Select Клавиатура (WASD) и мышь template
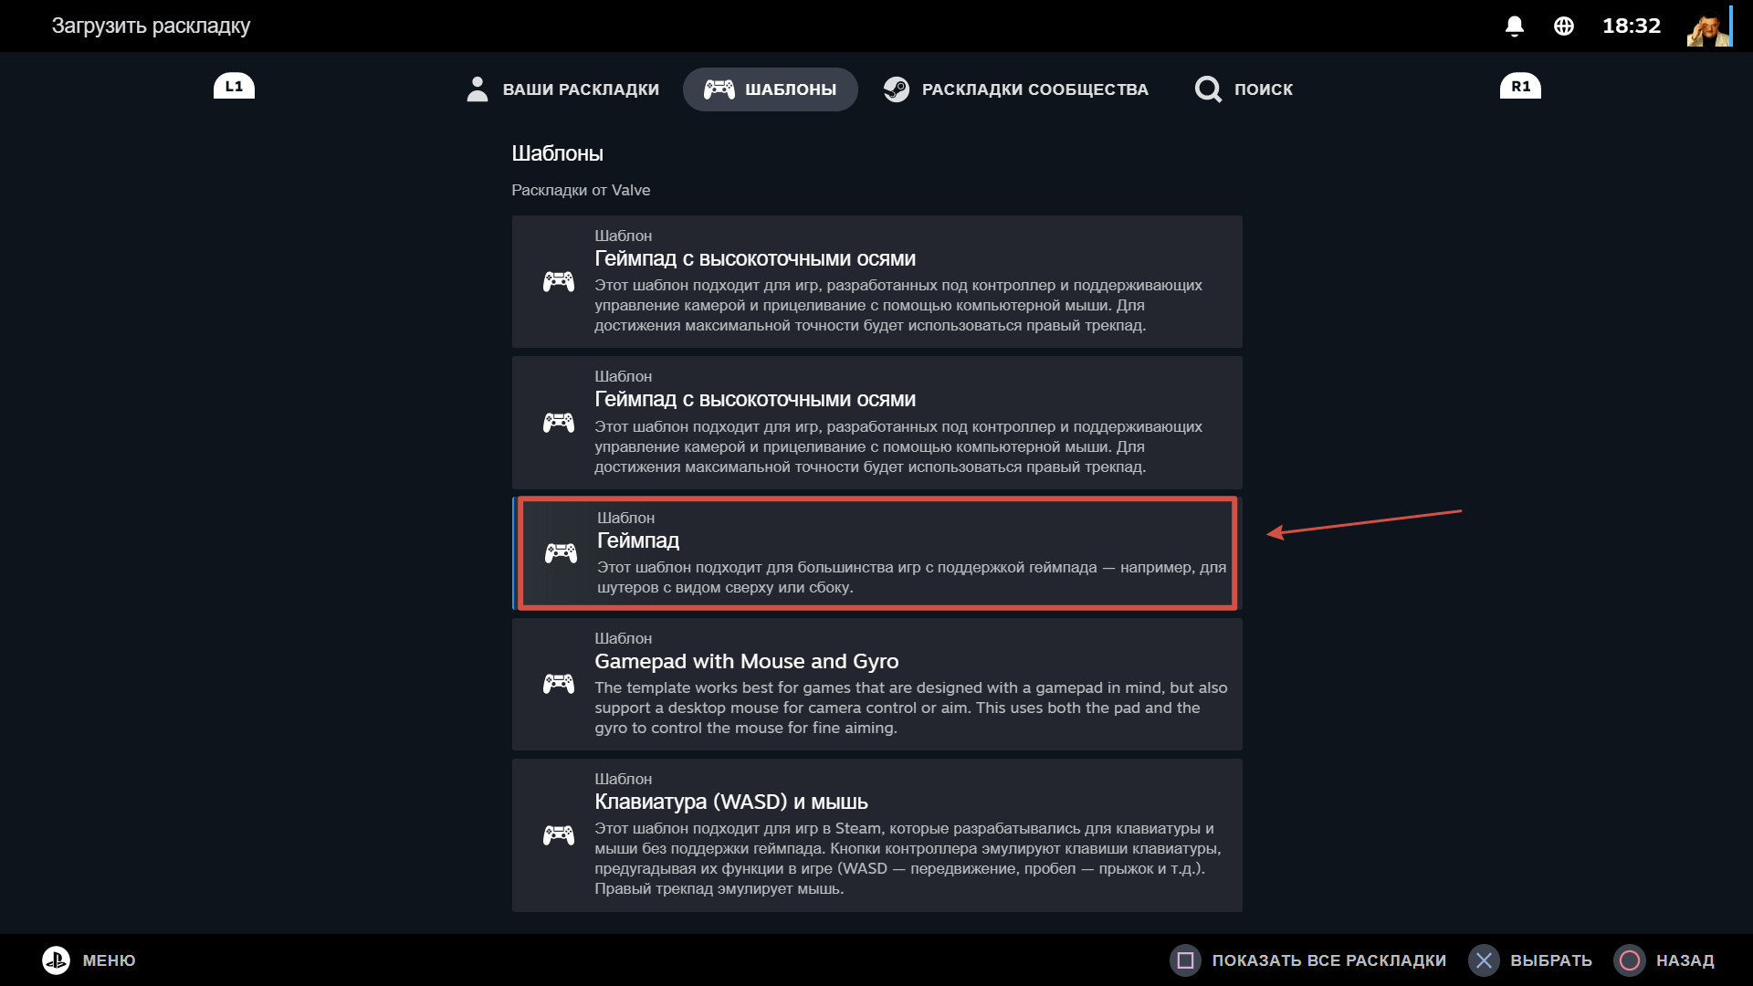 tap(876, 834)
